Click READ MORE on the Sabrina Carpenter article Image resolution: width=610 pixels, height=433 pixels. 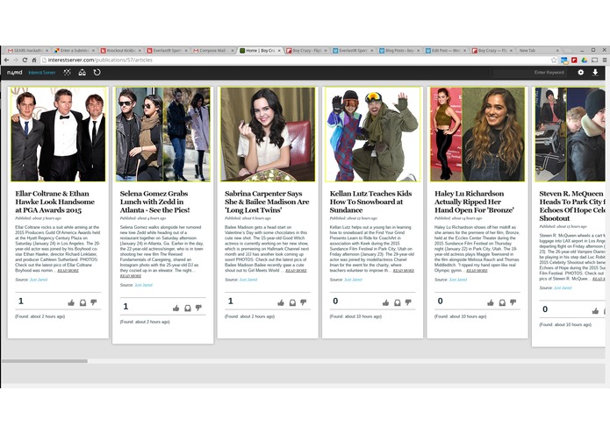click(x=296, y=270)
